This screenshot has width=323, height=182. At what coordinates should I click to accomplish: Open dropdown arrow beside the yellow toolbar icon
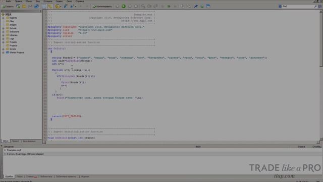coord(61,7)
